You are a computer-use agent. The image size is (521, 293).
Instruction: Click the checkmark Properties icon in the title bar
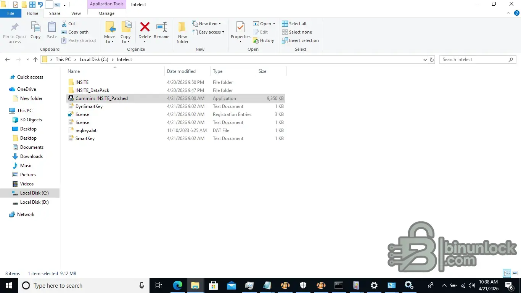(x=16, y=5)
